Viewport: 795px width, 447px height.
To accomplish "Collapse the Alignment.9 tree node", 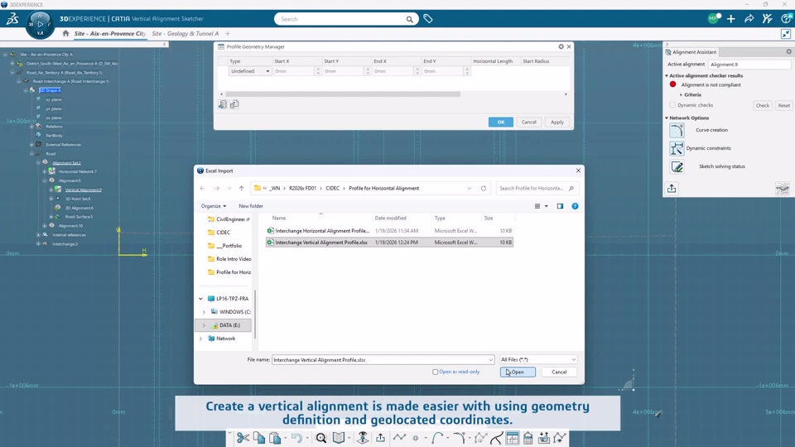I will coord(45,181).
